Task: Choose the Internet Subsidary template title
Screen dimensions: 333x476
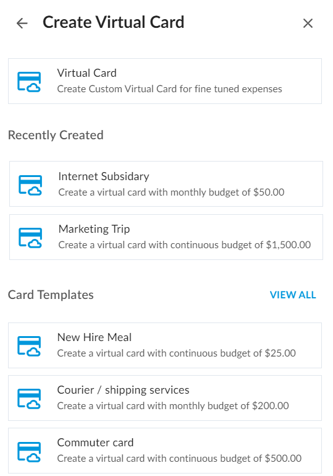Action: [104, 176]
